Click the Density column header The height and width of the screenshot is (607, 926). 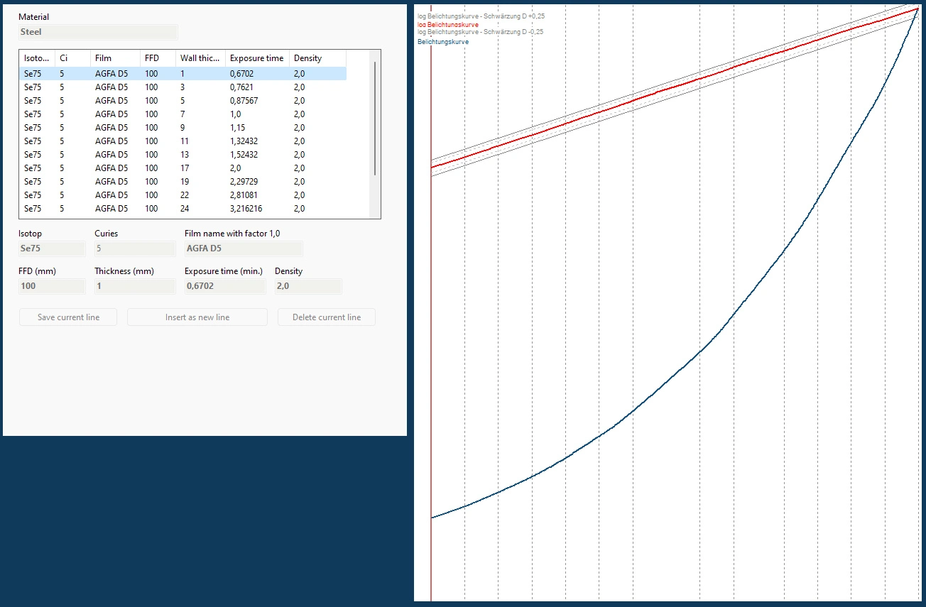point(316,58)
